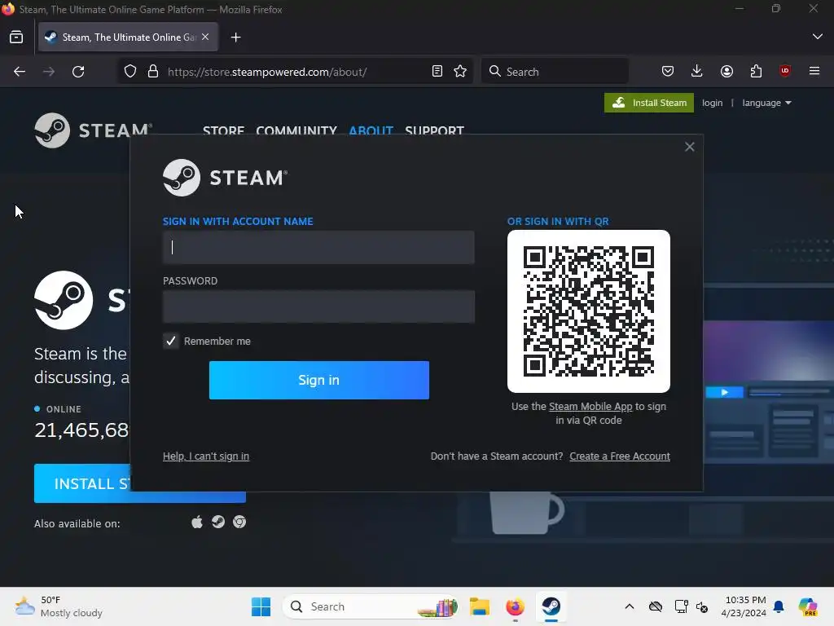Open the Pocket save icon

coord(668,72)
